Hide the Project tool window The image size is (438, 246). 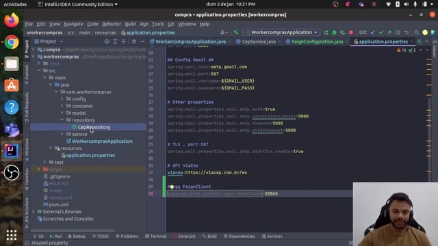142,41
